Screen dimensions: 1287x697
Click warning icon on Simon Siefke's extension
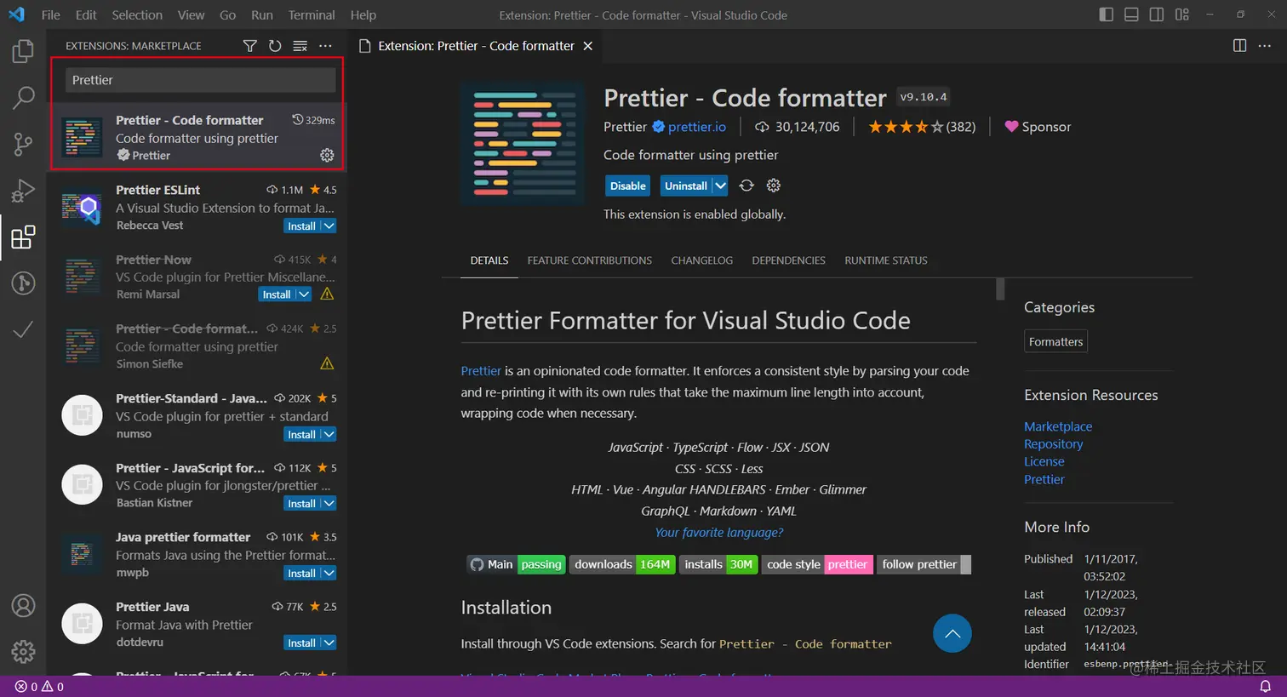tap(327, 363)
